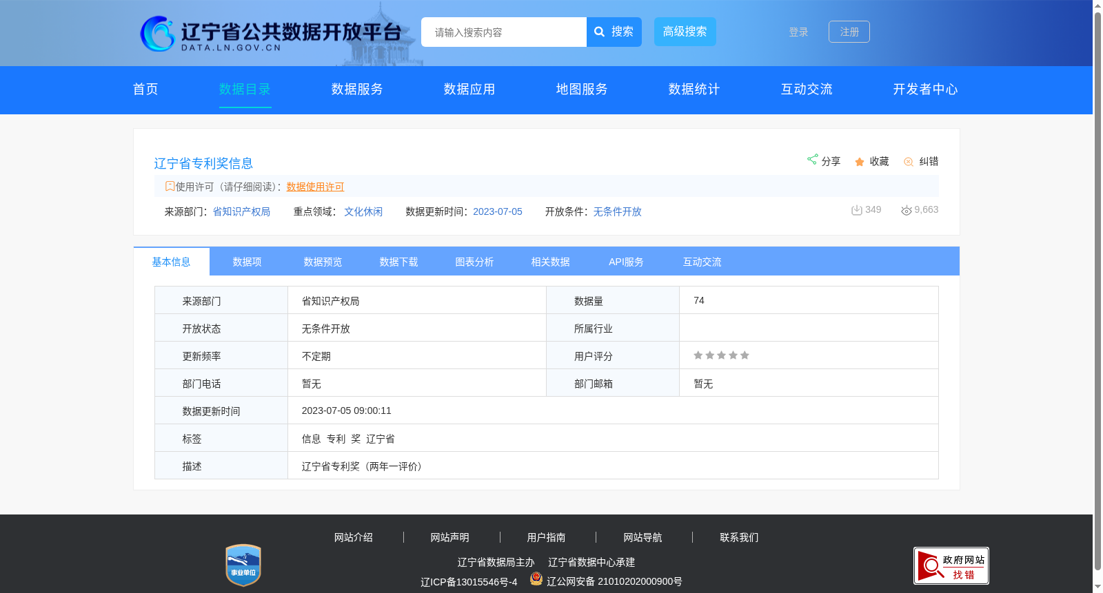Open 数据服务 navigation item

357,90
